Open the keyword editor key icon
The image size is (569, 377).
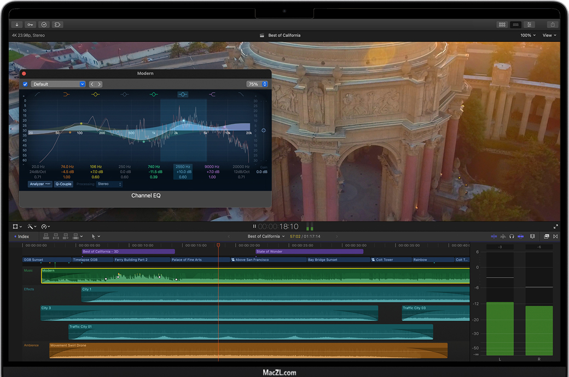30,25
